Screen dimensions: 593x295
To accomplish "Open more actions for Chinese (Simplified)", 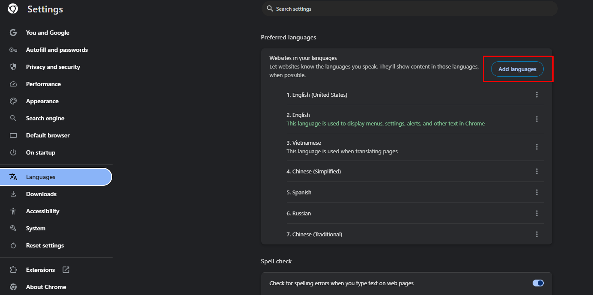I will 537,171.
